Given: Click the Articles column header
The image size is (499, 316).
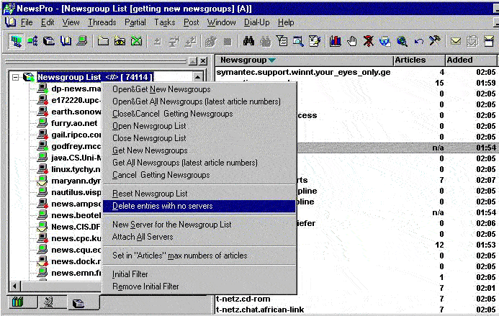Looking at the screenshot, I should (419, 60).
